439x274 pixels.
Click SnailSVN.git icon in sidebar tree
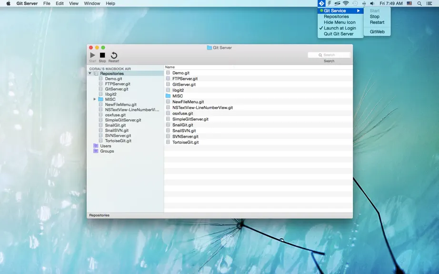(x=100, y=130)
